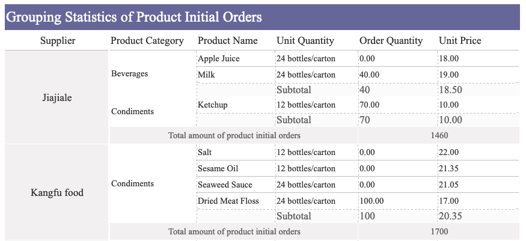526x241 pixels.
Task: Select the Sesame Oil product cell
Action: click(236, 168)
